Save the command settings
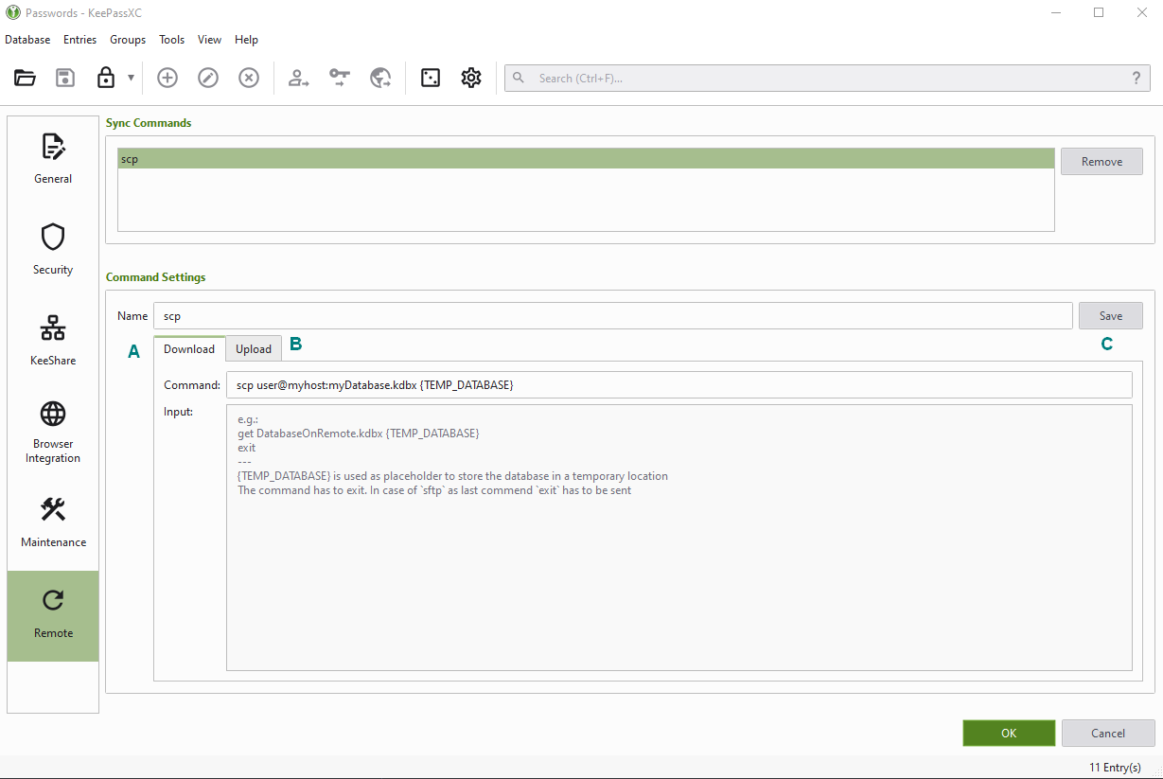 pos(1111,316)
